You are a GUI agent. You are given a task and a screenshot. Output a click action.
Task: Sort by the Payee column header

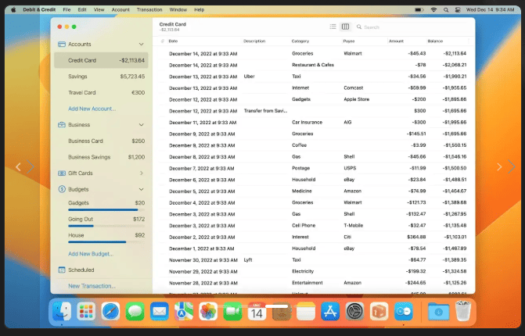click(x=348, y=41)
